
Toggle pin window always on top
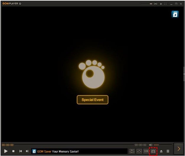(160, 4)
